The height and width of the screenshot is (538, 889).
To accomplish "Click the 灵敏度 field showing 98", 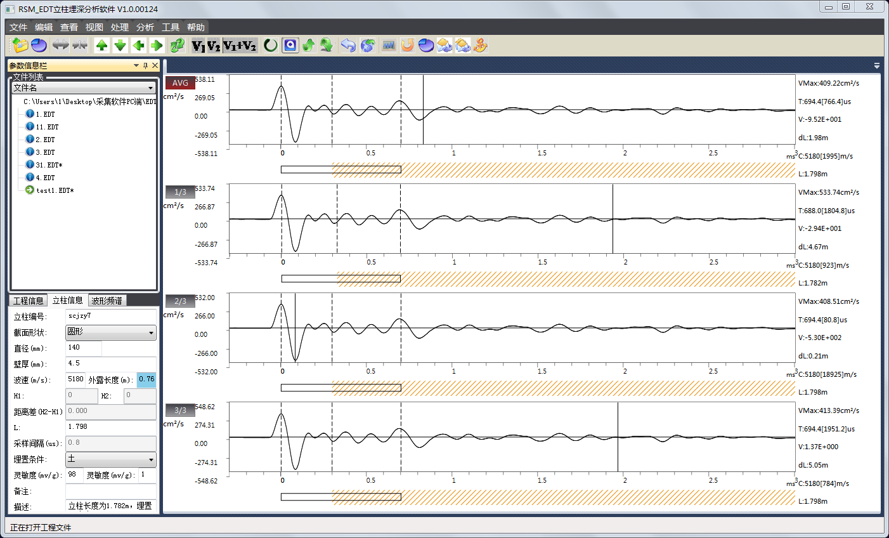I will pos(74,475).
